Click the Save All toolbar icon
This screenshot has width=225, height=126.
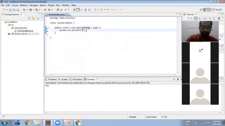pos(14,10)
